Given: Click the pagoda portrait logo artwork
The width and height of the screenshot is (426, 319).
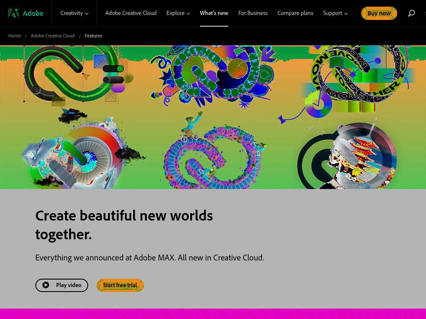Looking at the screenshot, I should click(348, 155).
